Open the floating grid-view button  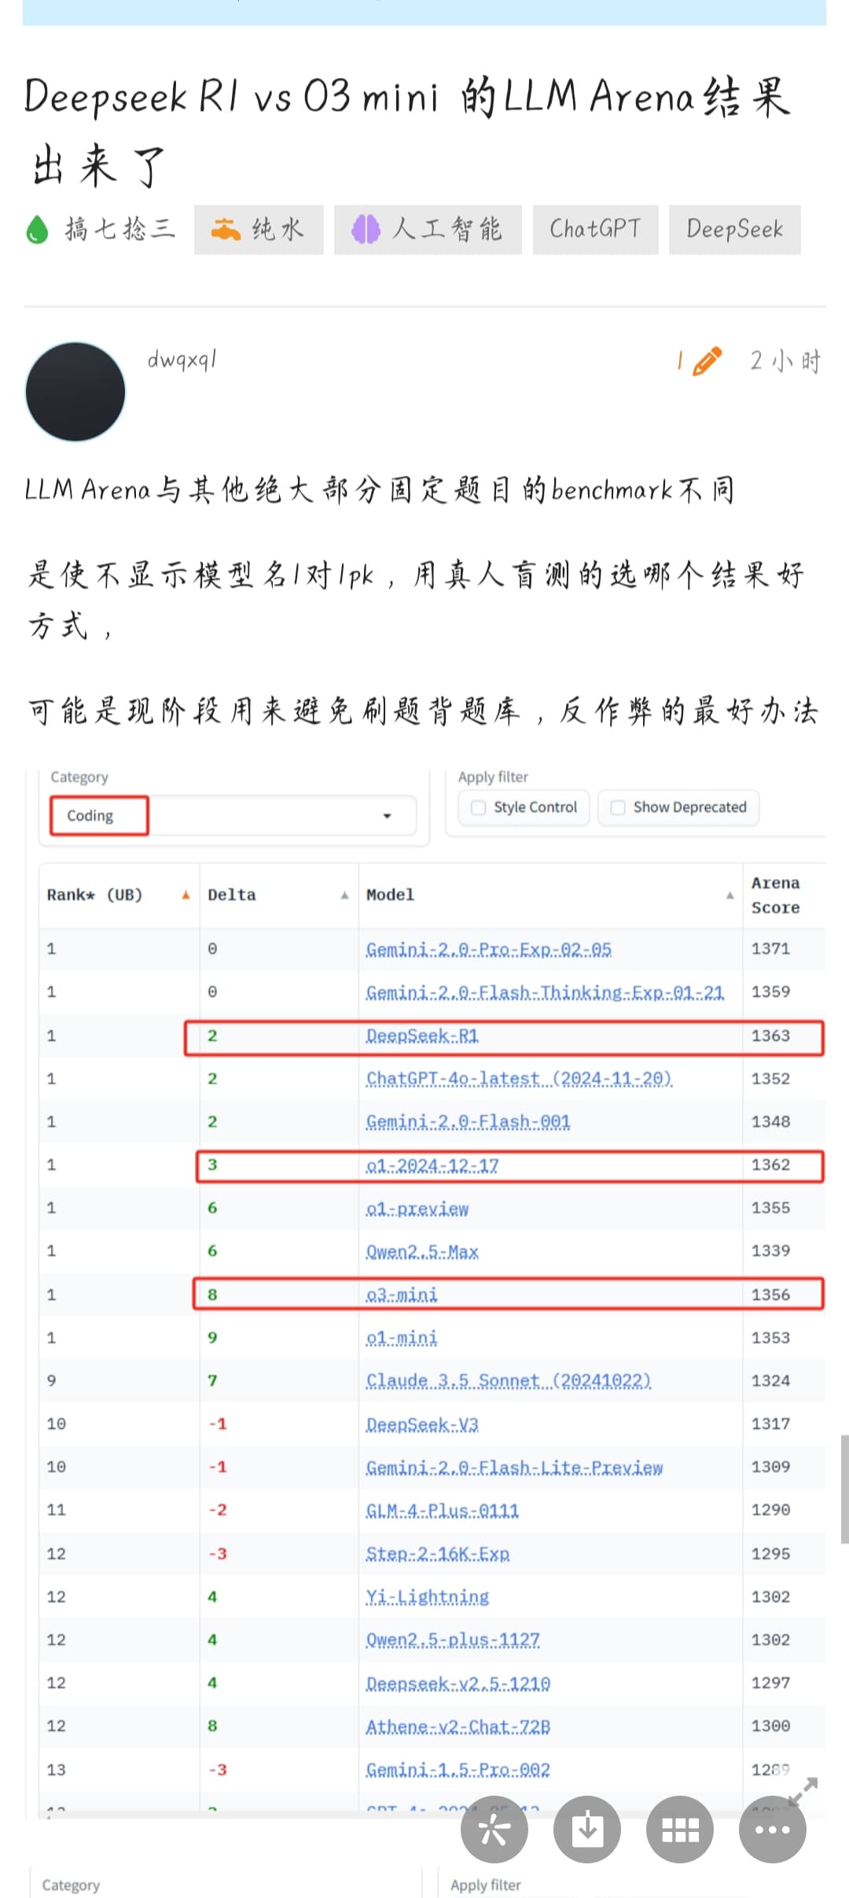pyautogui.click(x=679, y=1830)
